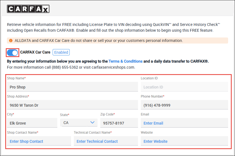Viewport: 235px width, 156px height.
Task: Click the CARFAX logo
Action: click(x=28, y=9)
